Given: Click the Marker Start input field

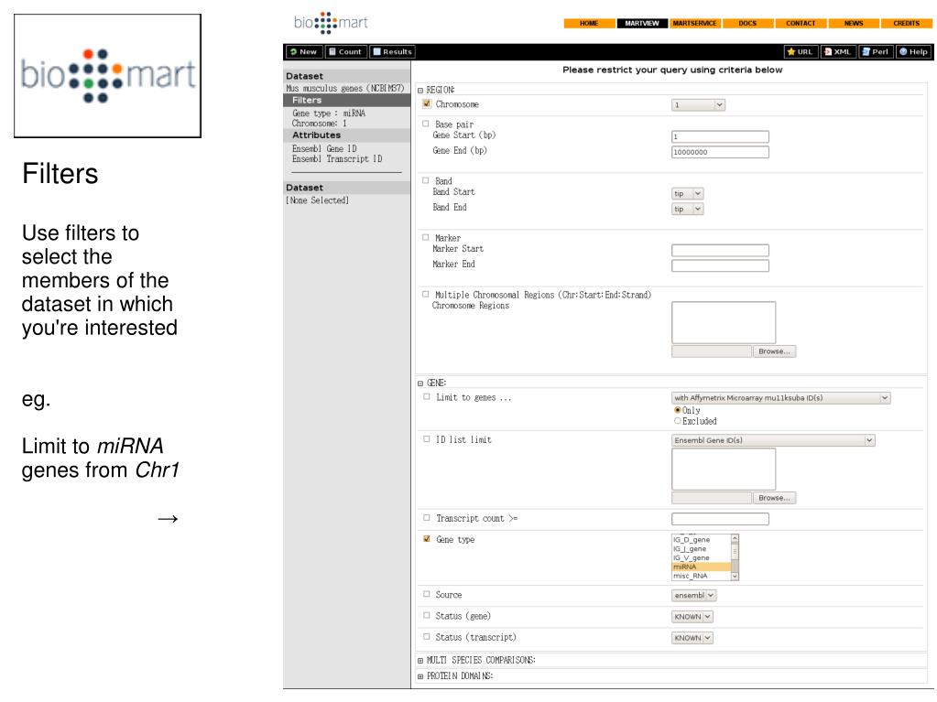Looking at the screenshot, I should pos(720,250).
